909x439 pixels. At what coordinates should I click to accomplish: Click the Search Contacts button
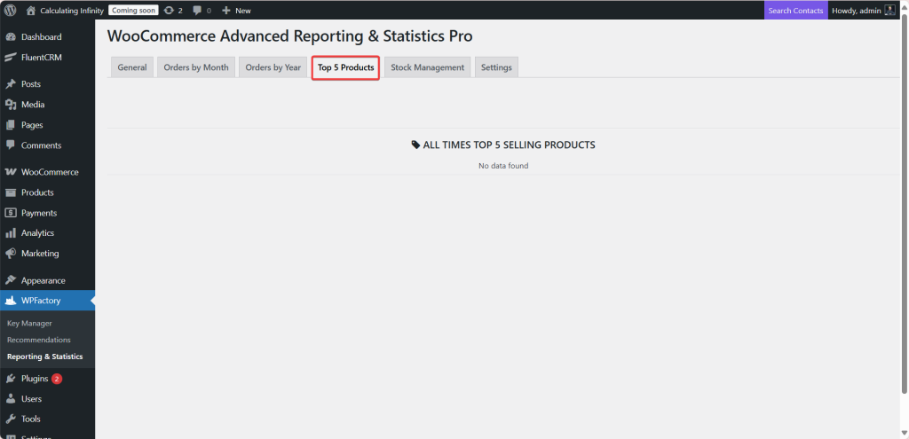795,11
